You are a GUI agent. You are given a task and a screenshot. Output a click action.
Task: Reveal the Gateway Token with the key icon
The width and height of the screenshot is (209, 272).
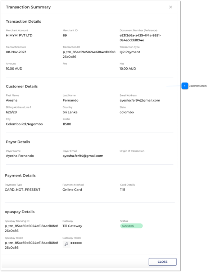(x=66, y=244)
